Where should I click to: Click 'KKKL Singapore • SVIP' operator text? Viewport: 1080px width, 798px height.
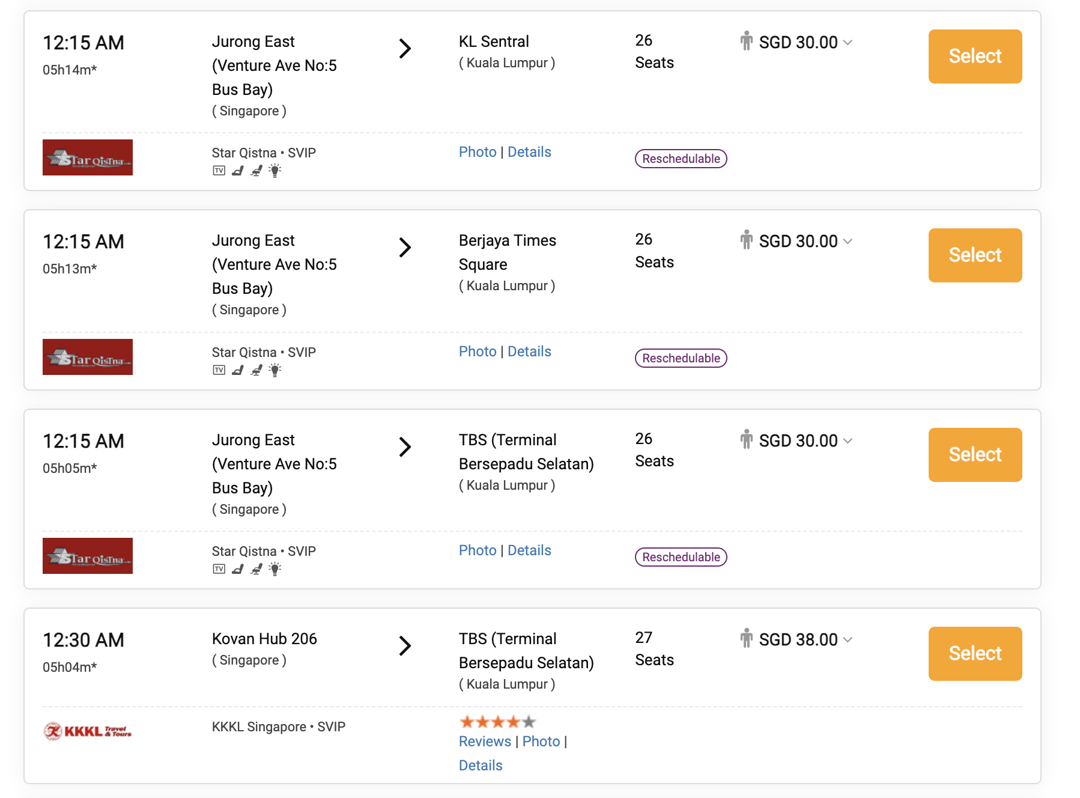click(x=279, y=727)
